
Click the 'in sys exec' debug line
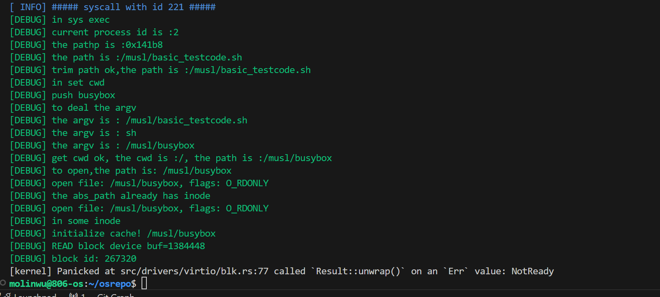pos(81,19)
